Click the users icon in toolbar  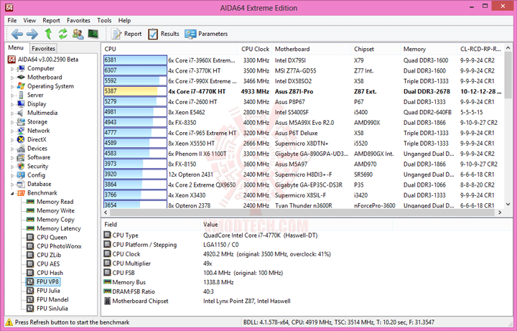point(78,34)
